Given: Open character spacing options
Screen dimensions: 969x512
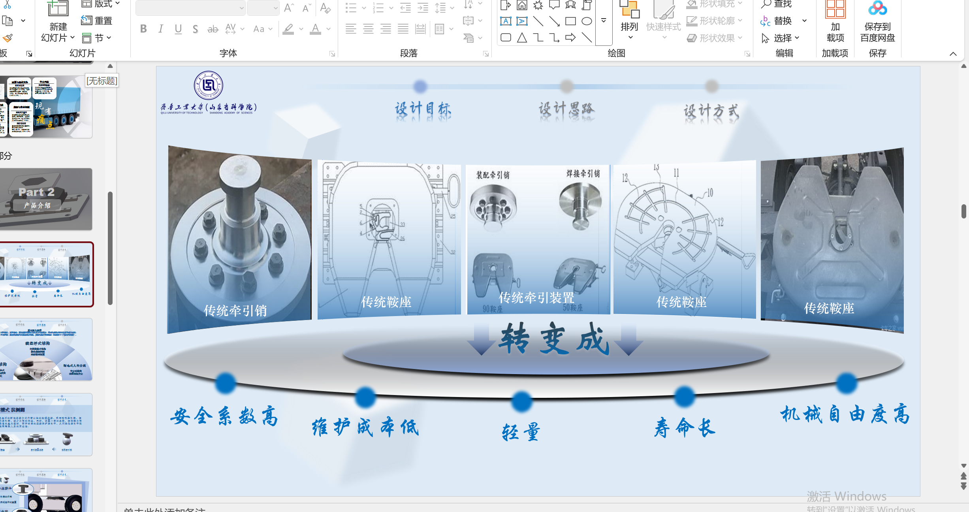Looking at the screenshot, I should (235, 29).
